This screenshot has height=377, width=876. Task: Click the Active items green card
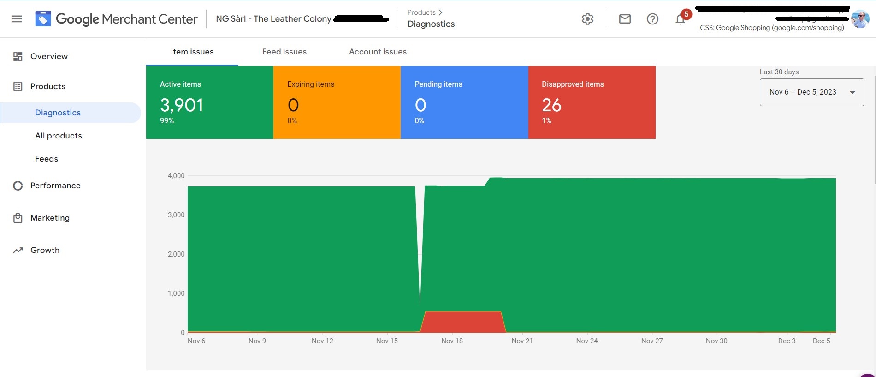210,102
